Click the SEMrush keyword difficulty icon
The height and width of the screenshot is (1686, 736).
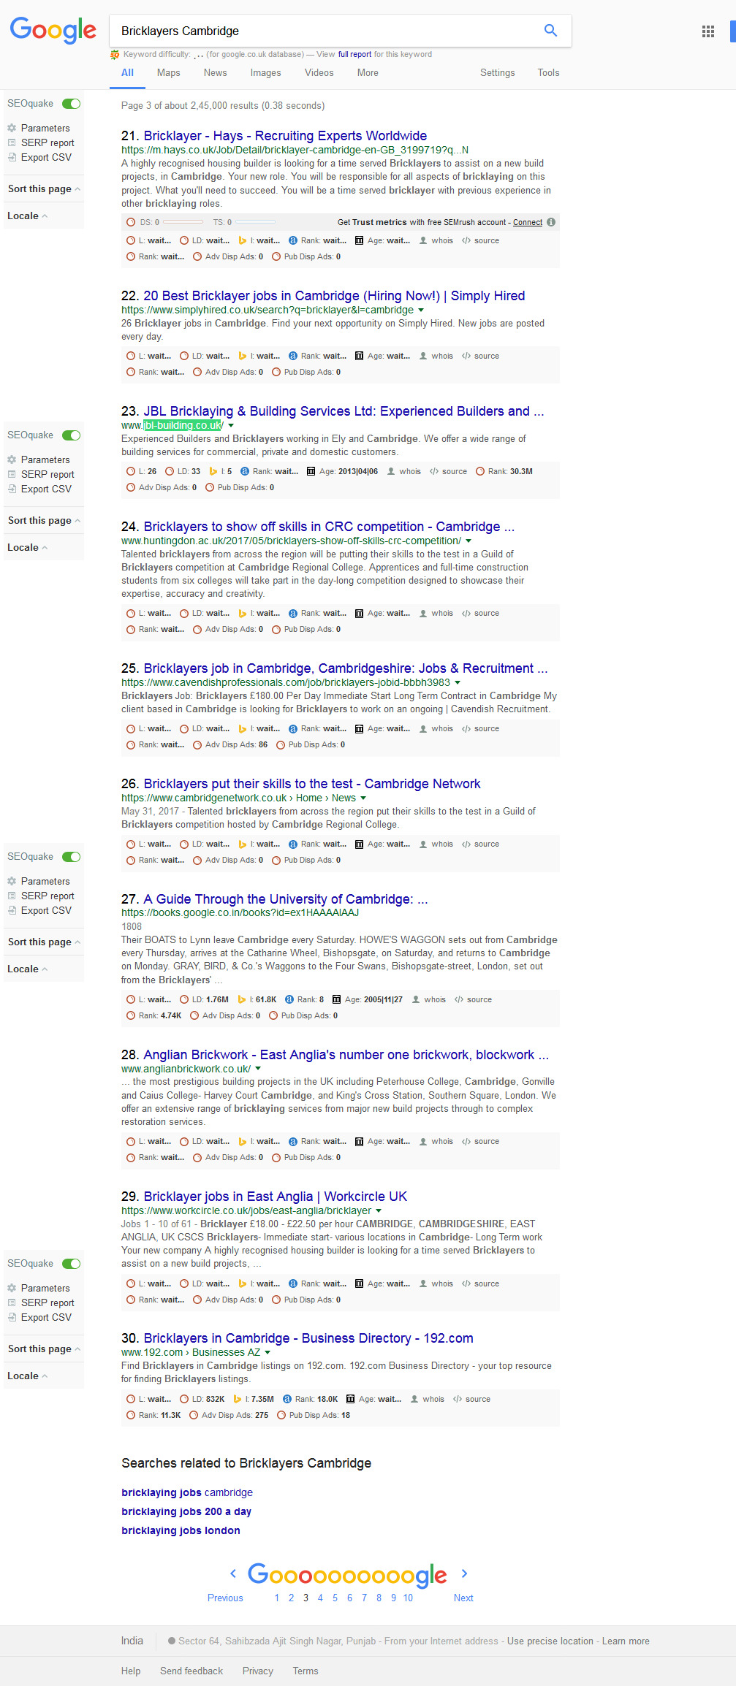[115, 54]
